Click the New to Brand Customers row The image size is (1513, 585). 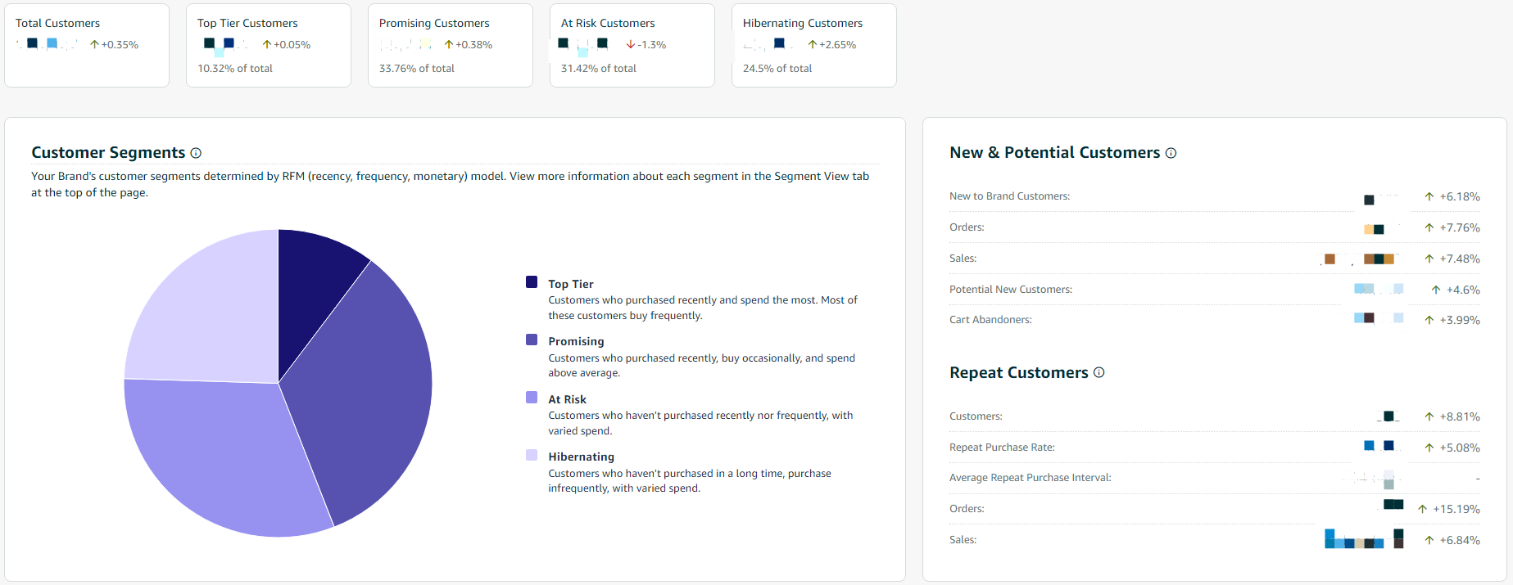[1214, 196]
